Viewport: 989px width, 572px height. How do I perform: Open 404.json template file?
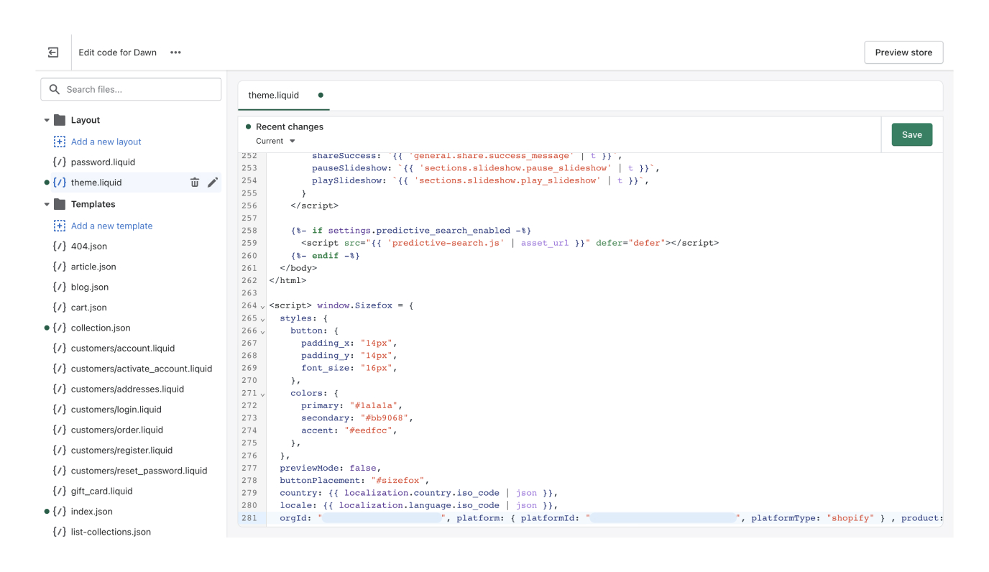tap(89, 246)
